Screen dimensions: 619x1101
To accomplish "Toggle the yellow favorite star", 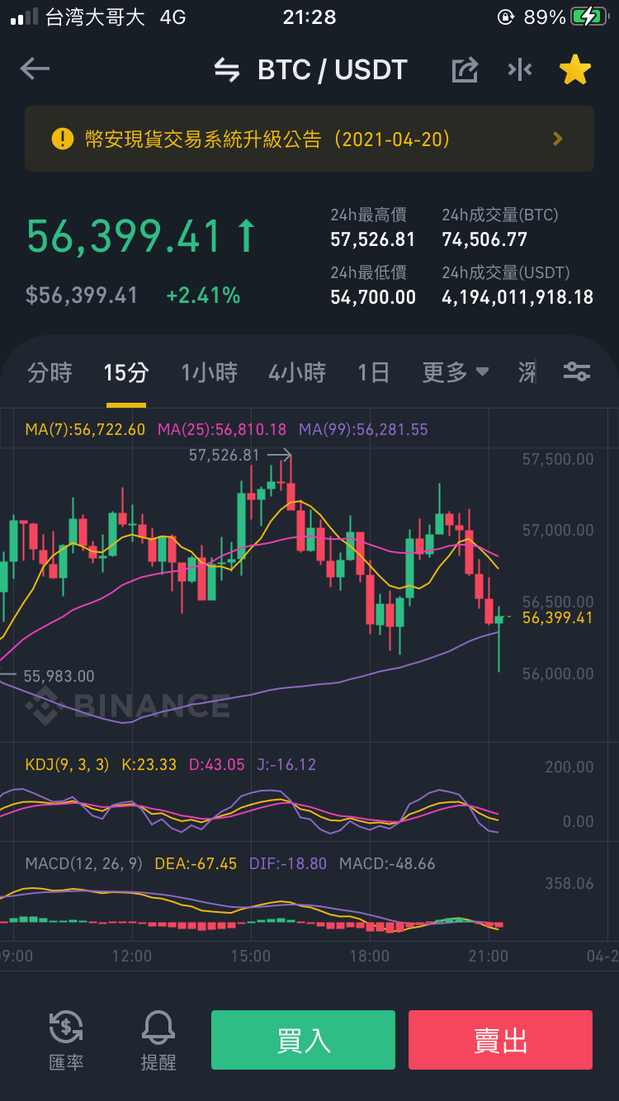I will [x=575, y=70].
